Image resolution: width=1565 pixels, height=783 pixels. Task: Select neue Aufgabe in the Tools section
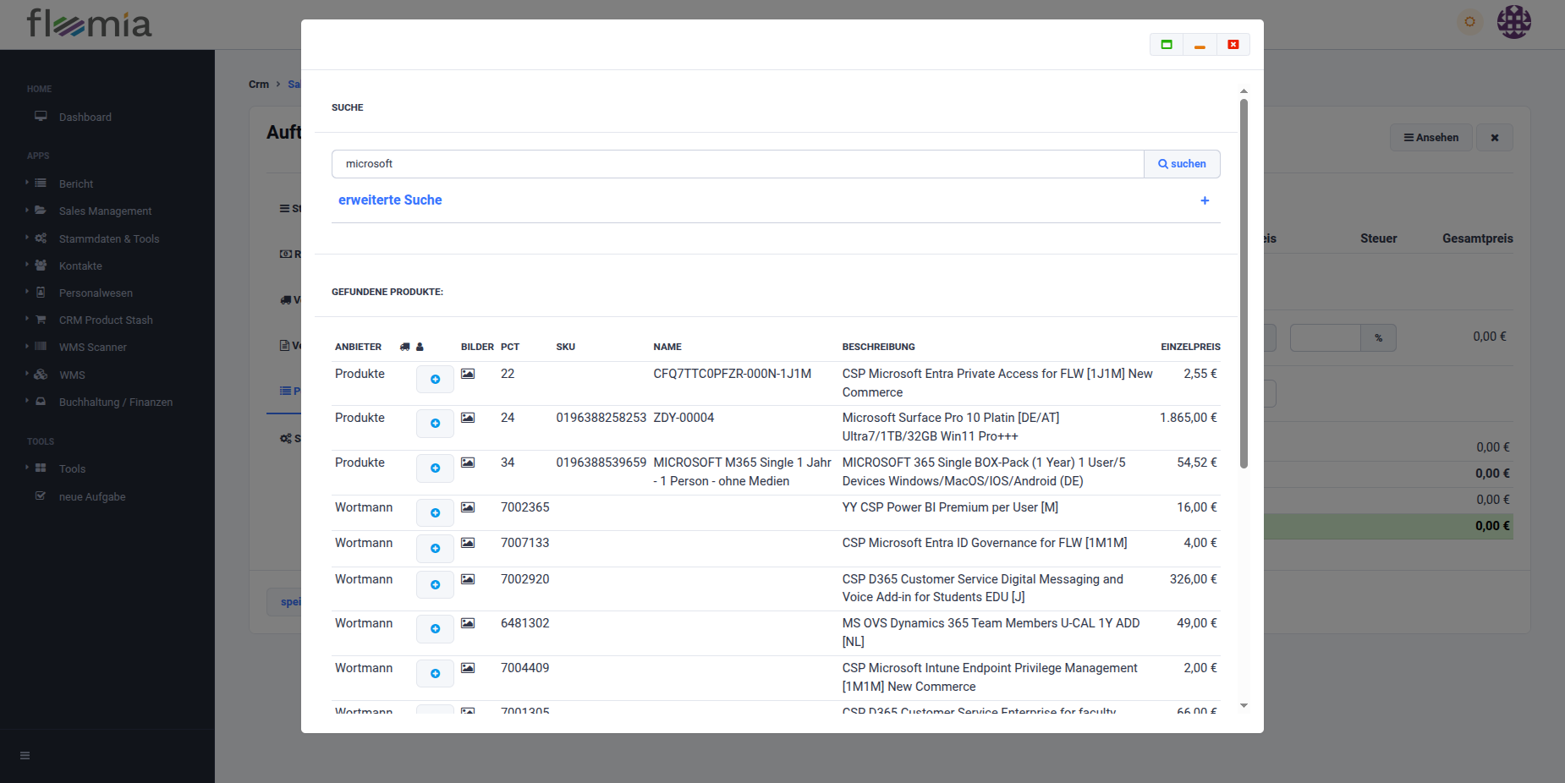coord(91,497)
